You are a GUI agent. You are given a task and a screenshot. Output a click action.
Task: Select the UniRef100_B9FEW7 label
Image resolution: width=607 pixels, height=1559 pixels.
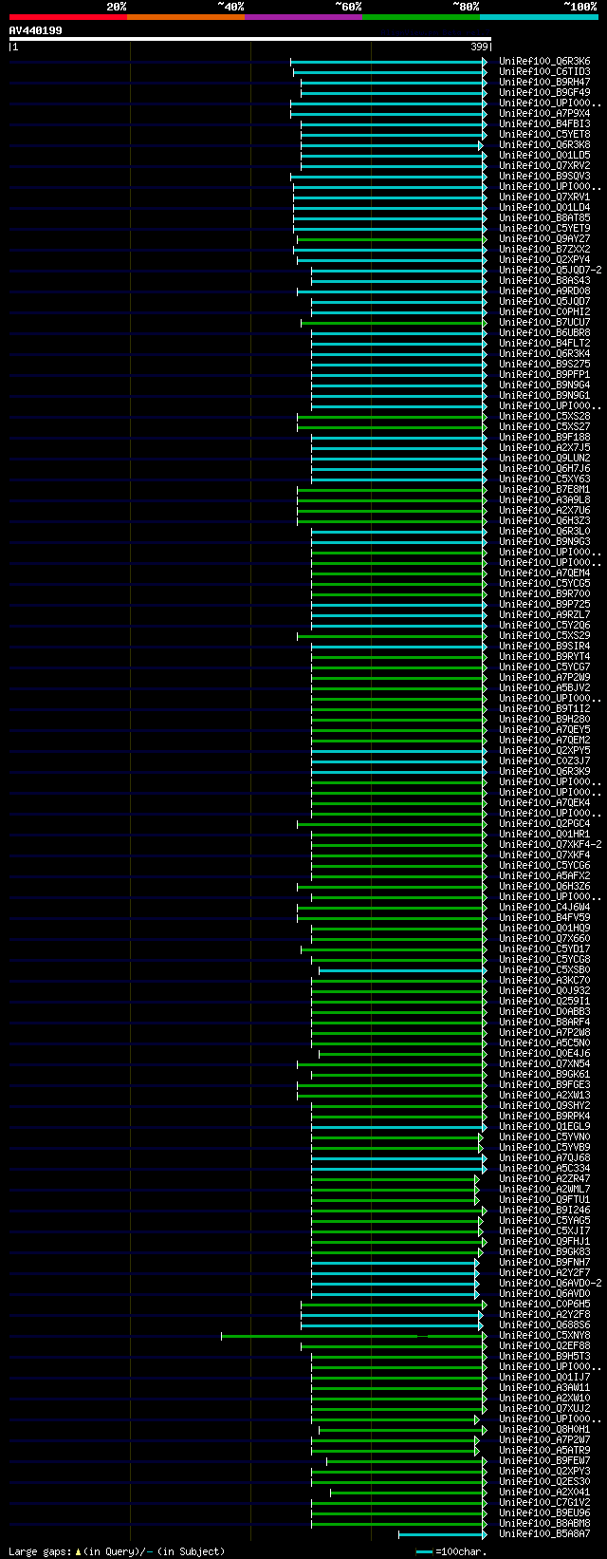[x=544, y=1460]
